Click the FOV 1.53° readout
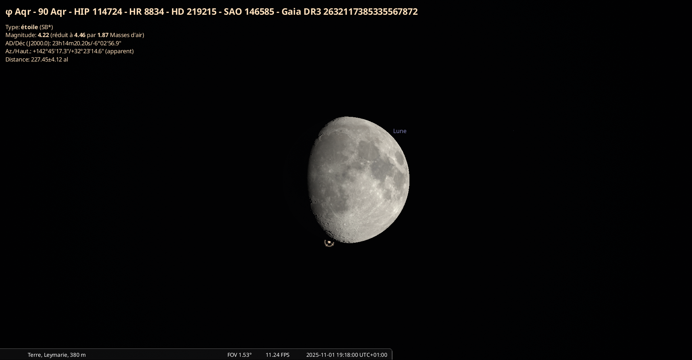 (239, 355)
